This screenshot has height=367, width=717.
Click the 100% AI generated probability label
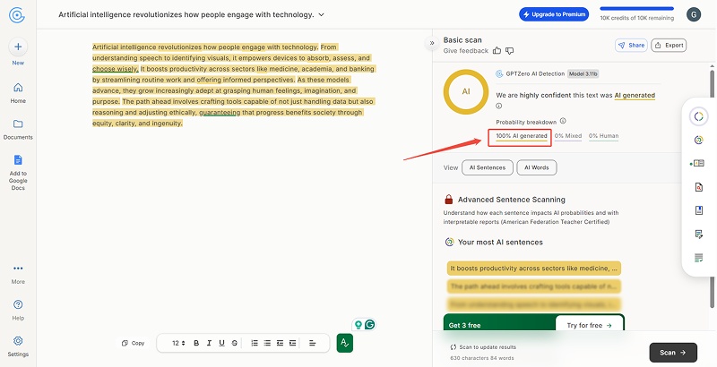click(x=521, y=136)
